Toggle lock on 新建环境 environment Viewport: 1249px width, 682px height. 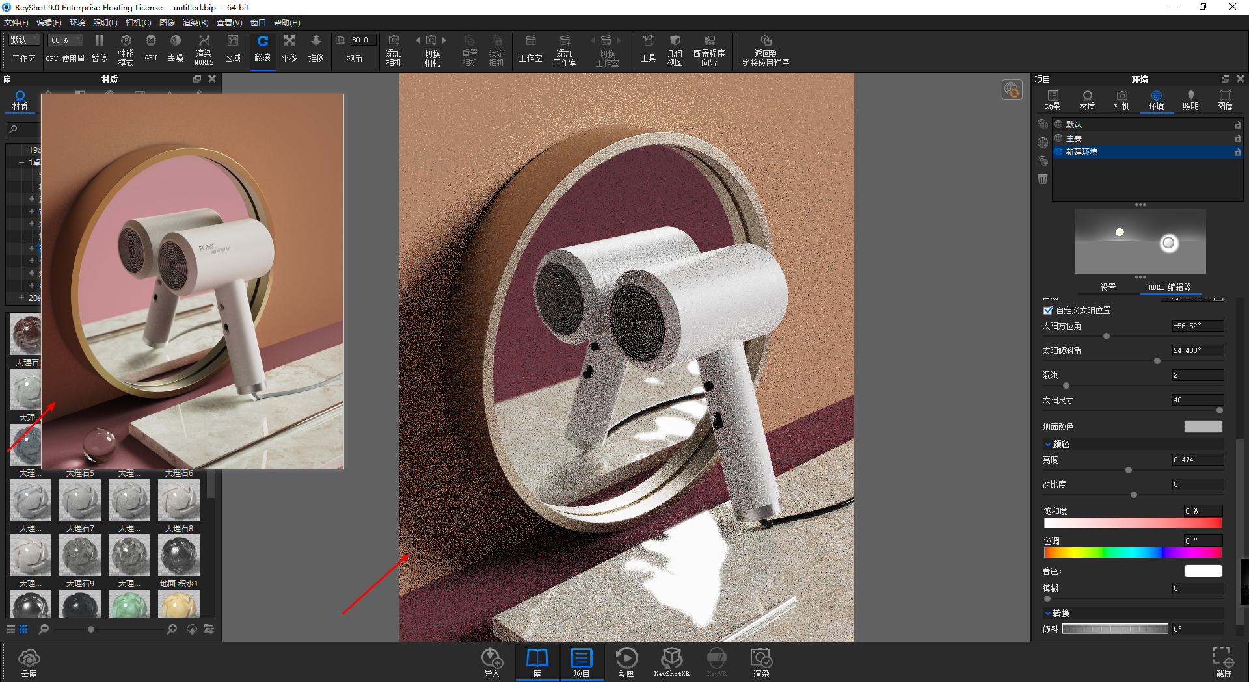(x=1237, y=152)
